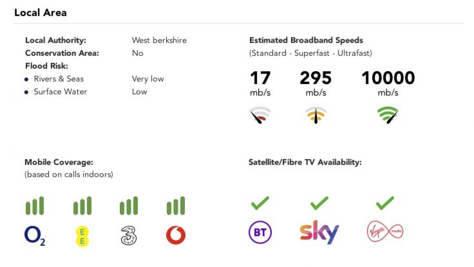Click the Sky provider logo
Image resolution: width=474 pixels, height=267 pixels.
point(319,232)
